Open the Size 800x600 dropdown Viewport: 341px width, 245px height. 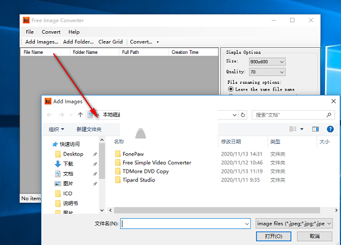pyautogui.click(x=268, y=62)
